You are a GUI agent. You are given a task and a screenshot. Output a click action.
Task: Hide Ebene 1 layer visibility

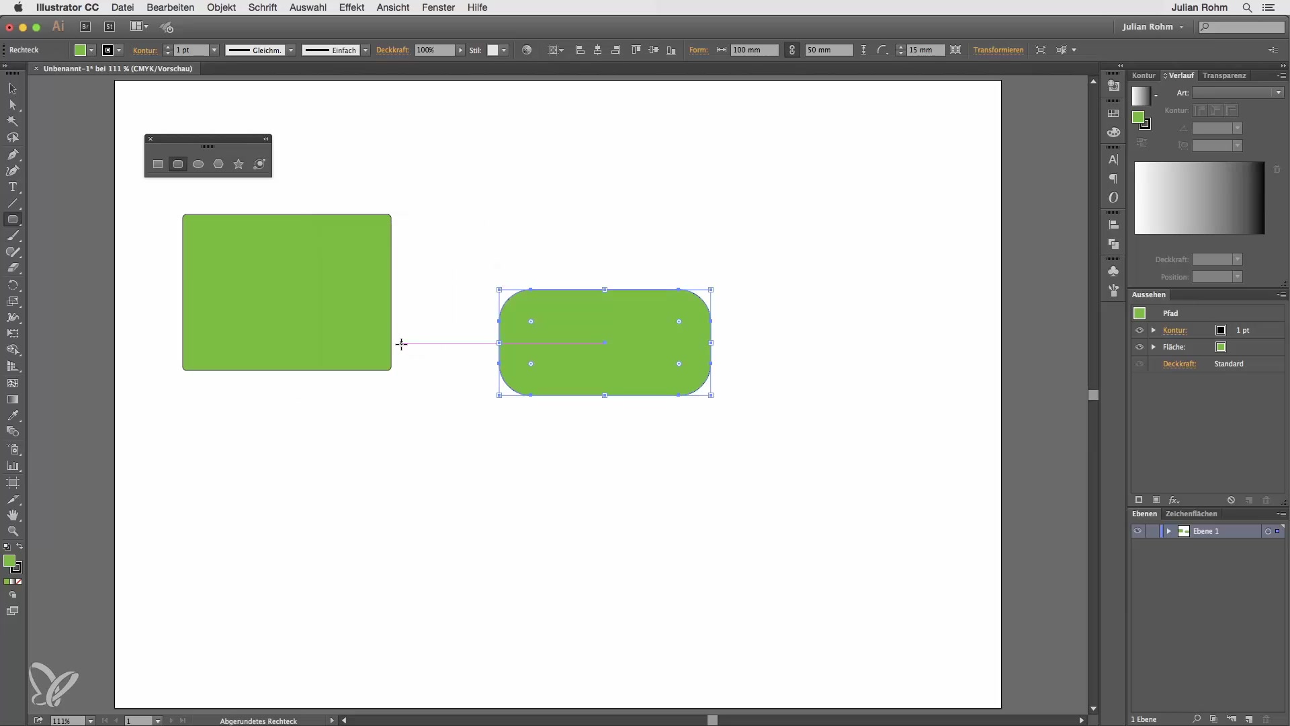[1137, 531]
